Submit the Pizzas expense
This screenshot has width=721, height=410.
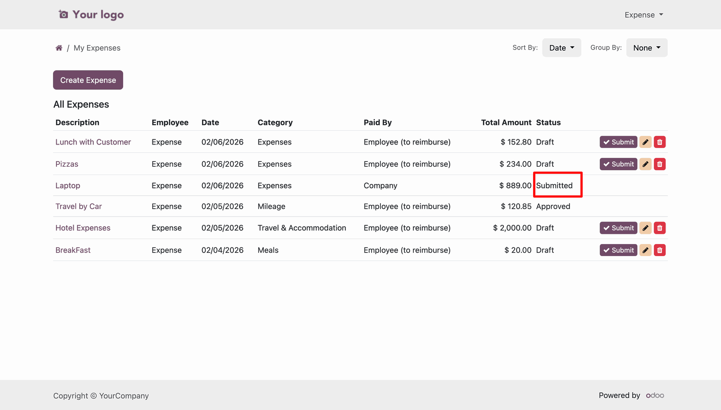618,164
